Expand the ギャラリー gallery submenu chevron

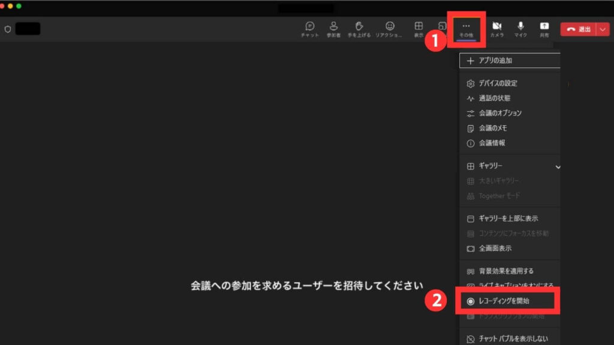click(558, 167)
